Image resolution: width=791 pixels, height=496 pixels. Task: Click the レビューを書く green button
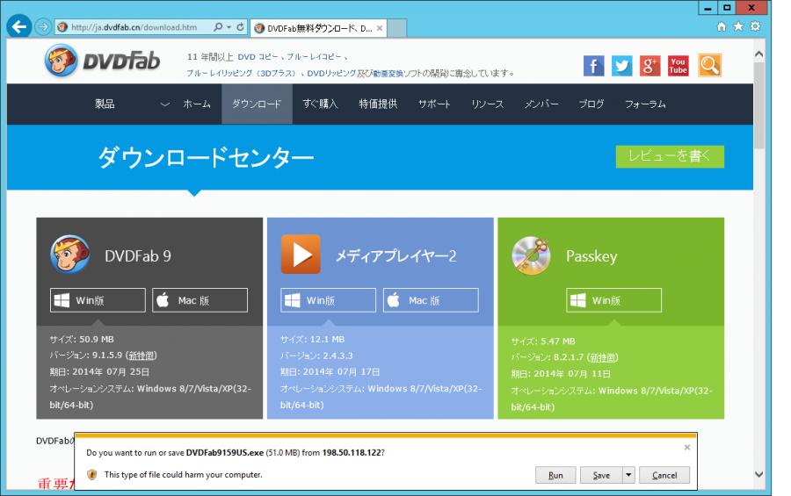670,155
